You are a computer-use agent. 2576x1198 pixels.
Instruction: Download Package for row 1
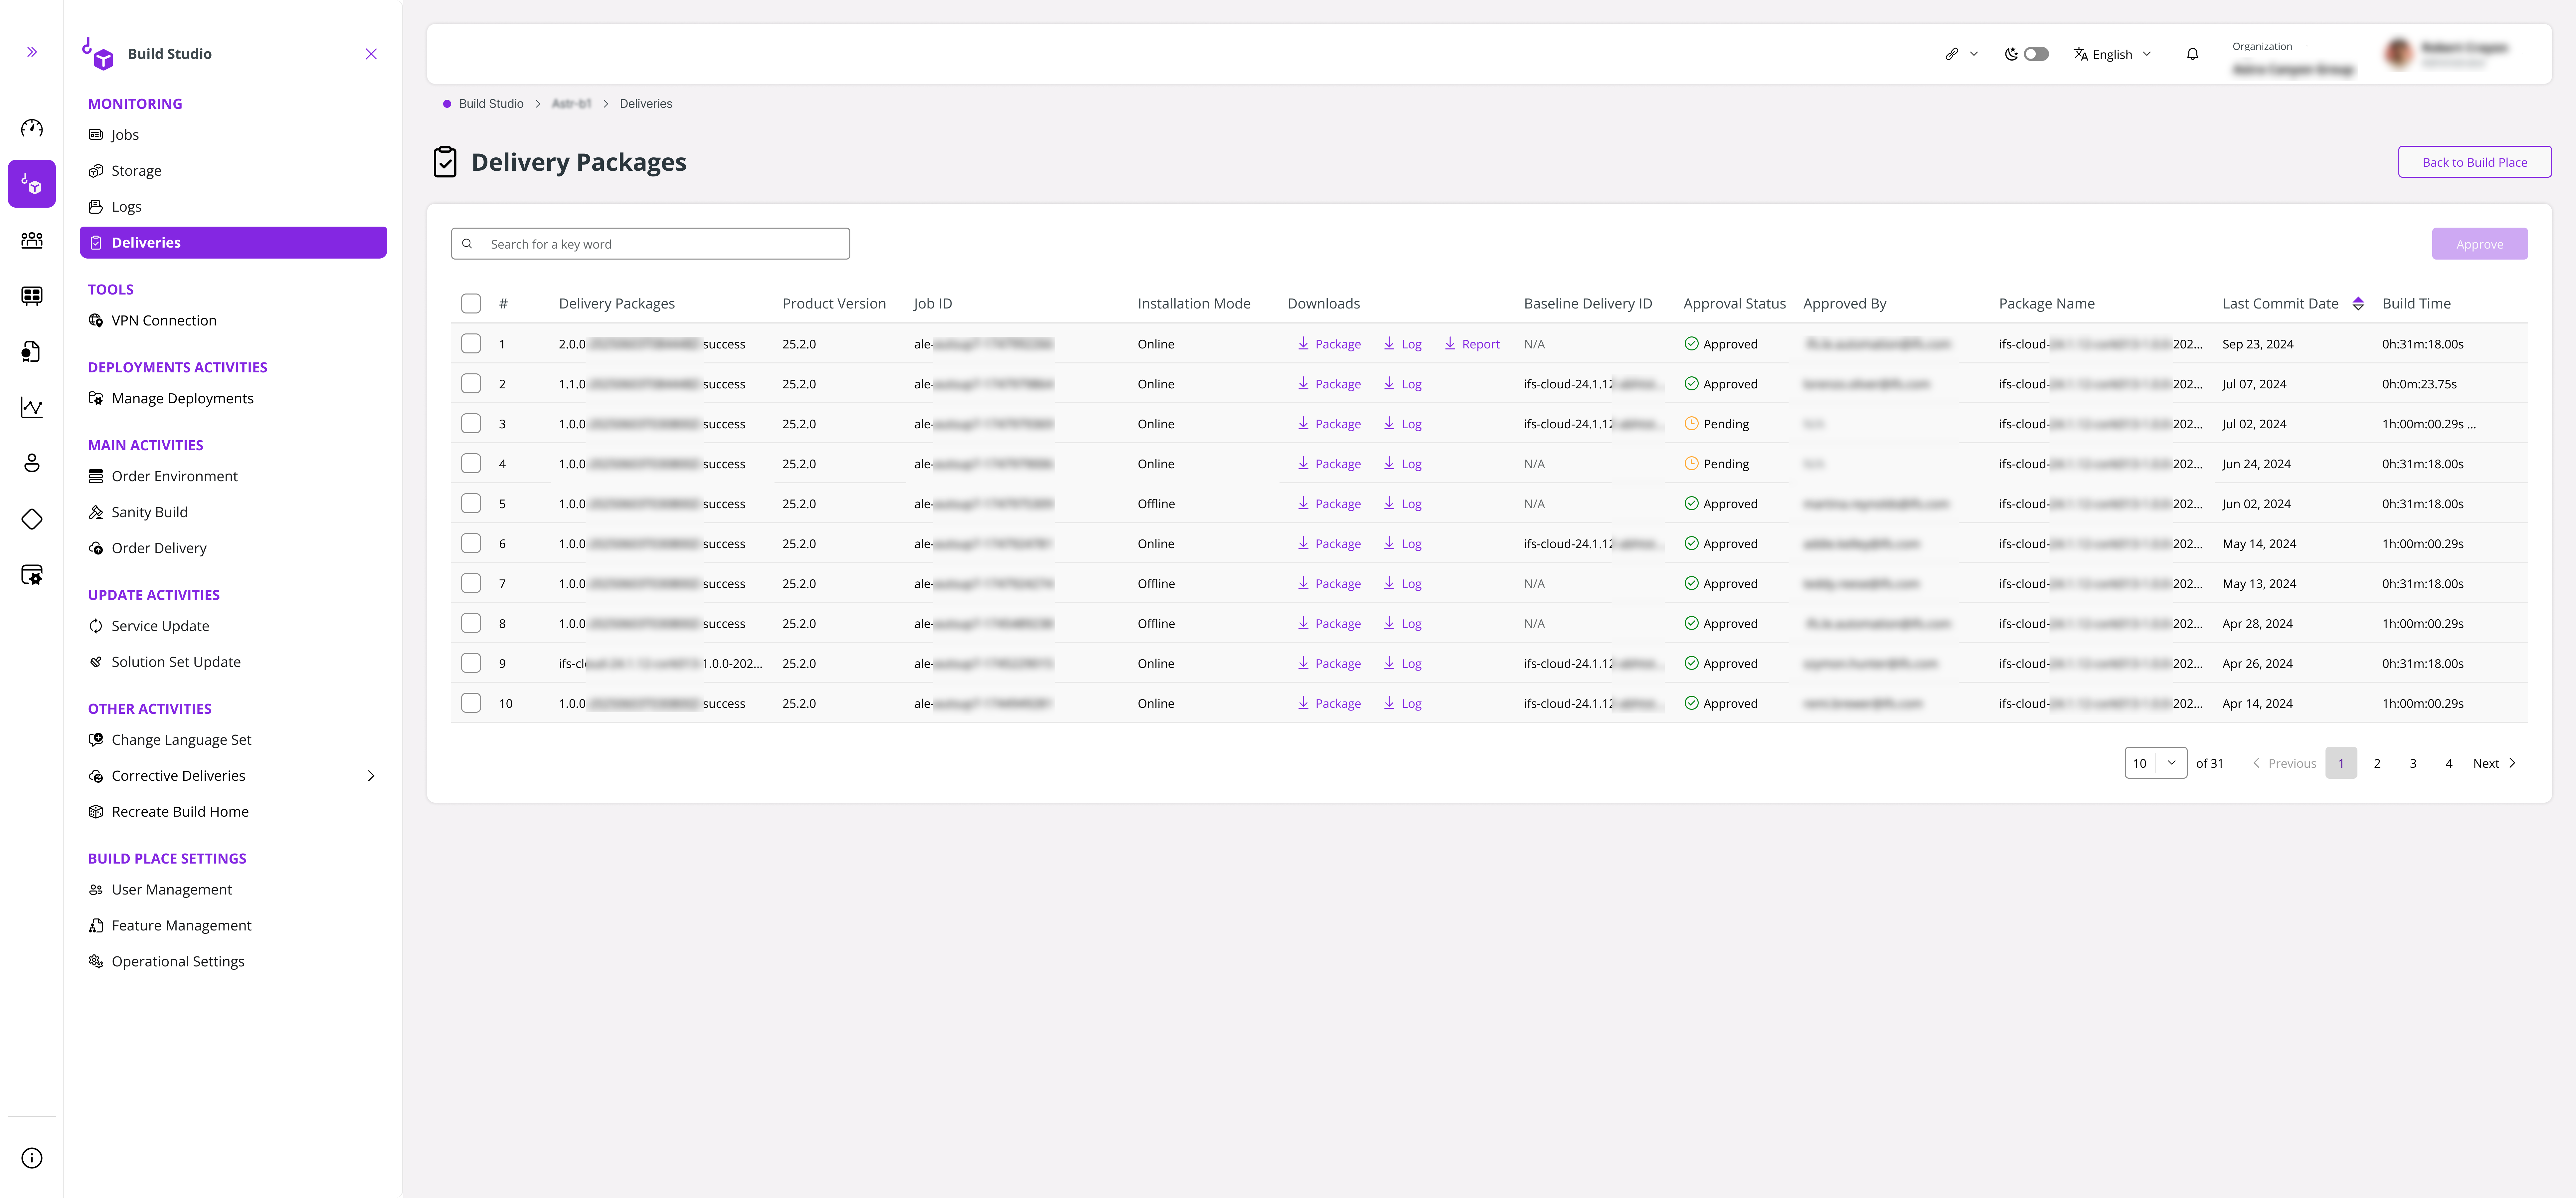1329,344
